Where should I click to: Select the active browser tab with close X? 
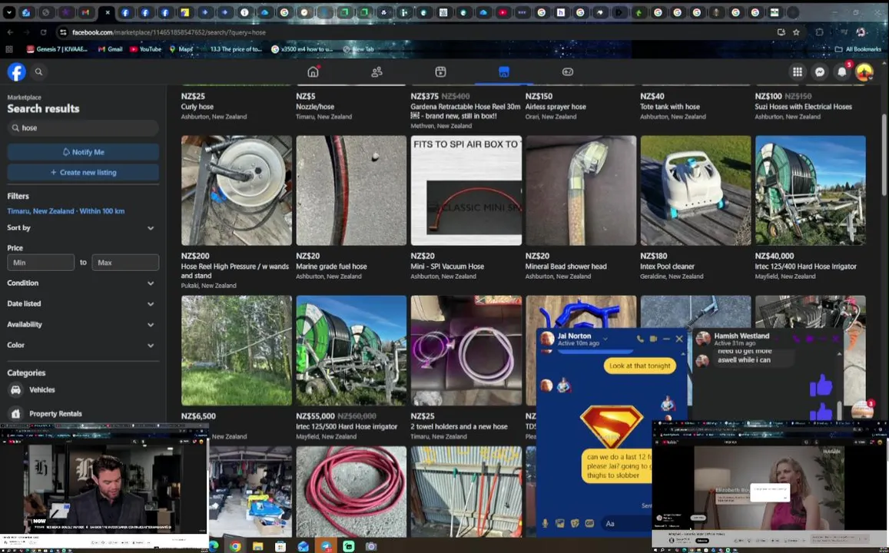click(107, 12)
